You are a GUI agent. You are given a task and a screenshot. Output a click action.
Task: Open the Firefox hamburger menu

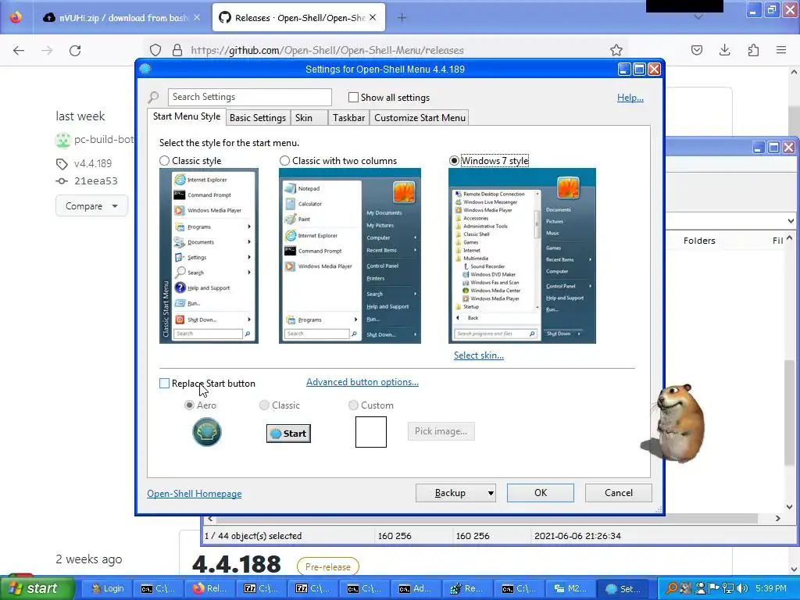(781, 50)
